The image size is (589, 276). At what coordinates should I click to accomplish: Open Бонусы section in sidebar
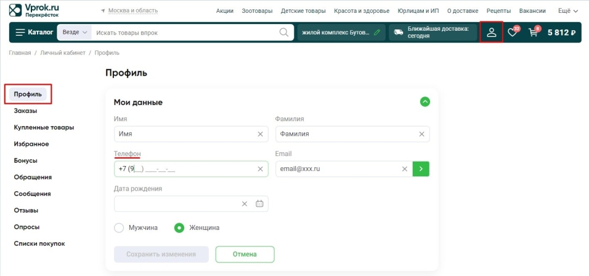coord(26,160)
